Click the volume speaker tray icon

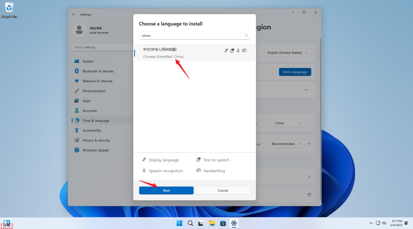384,223
